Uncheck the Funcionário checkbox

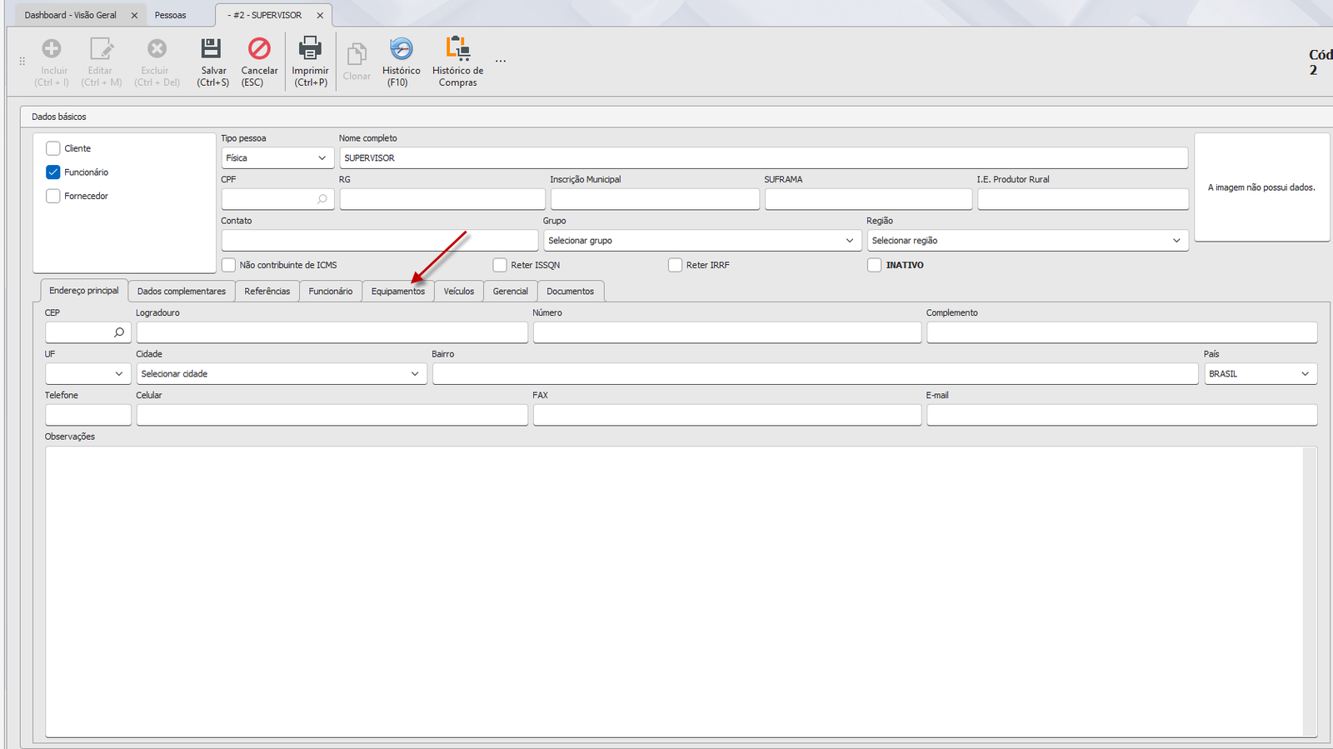(53, 172)
